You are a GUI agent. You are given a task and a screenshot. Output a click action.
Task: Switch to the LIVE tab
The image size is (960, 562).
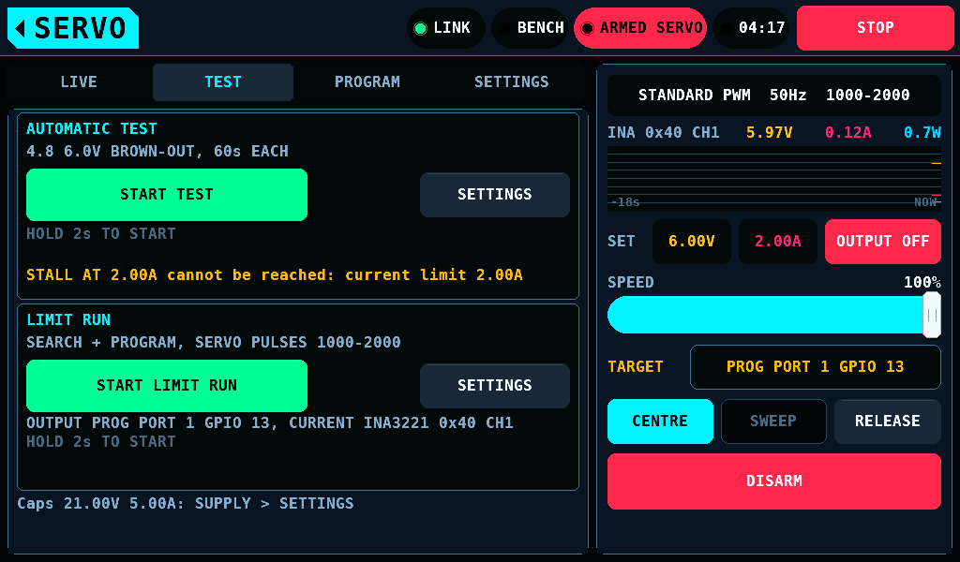(79, 81)
